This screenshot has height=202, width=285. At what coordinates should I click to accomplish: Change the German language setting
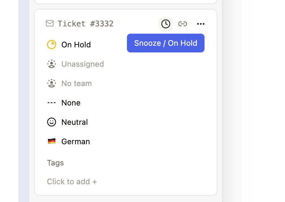pos(76,142)
